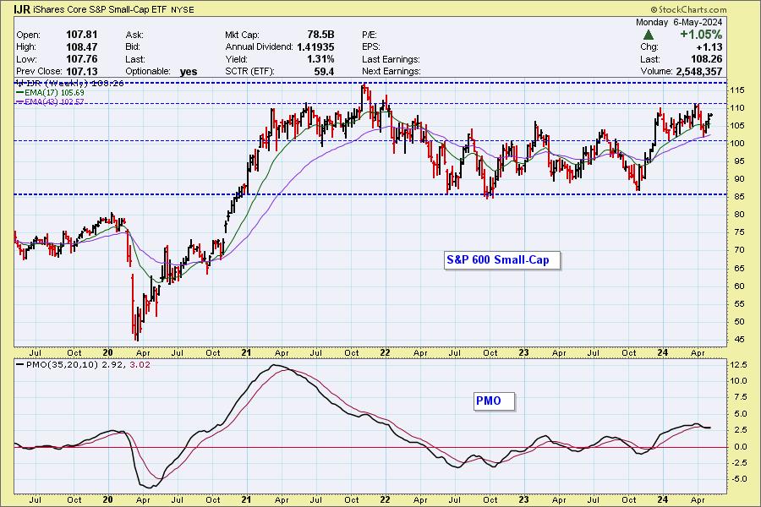Select the iShares Core S&P Small-Cap ETF name

[x=100, y=9]
